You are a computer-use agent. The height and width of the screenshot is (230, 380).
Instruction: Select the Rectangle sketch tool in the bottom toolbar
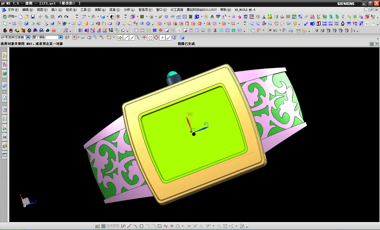159,226
